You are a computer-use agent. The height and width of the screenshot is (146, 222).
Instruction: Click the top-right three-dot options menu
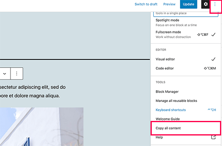215,4
